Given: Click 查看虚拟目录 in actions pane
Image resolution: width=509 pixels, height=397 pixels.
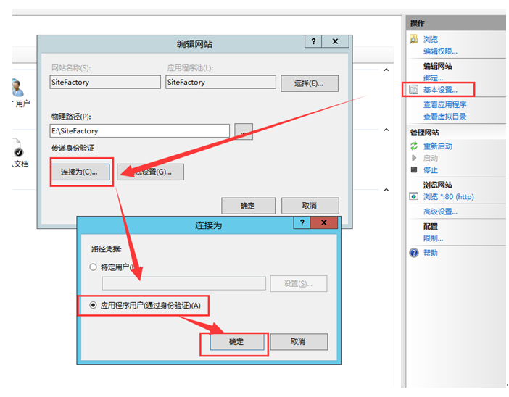Looking at the screenshot, I should tap(444, 116).
